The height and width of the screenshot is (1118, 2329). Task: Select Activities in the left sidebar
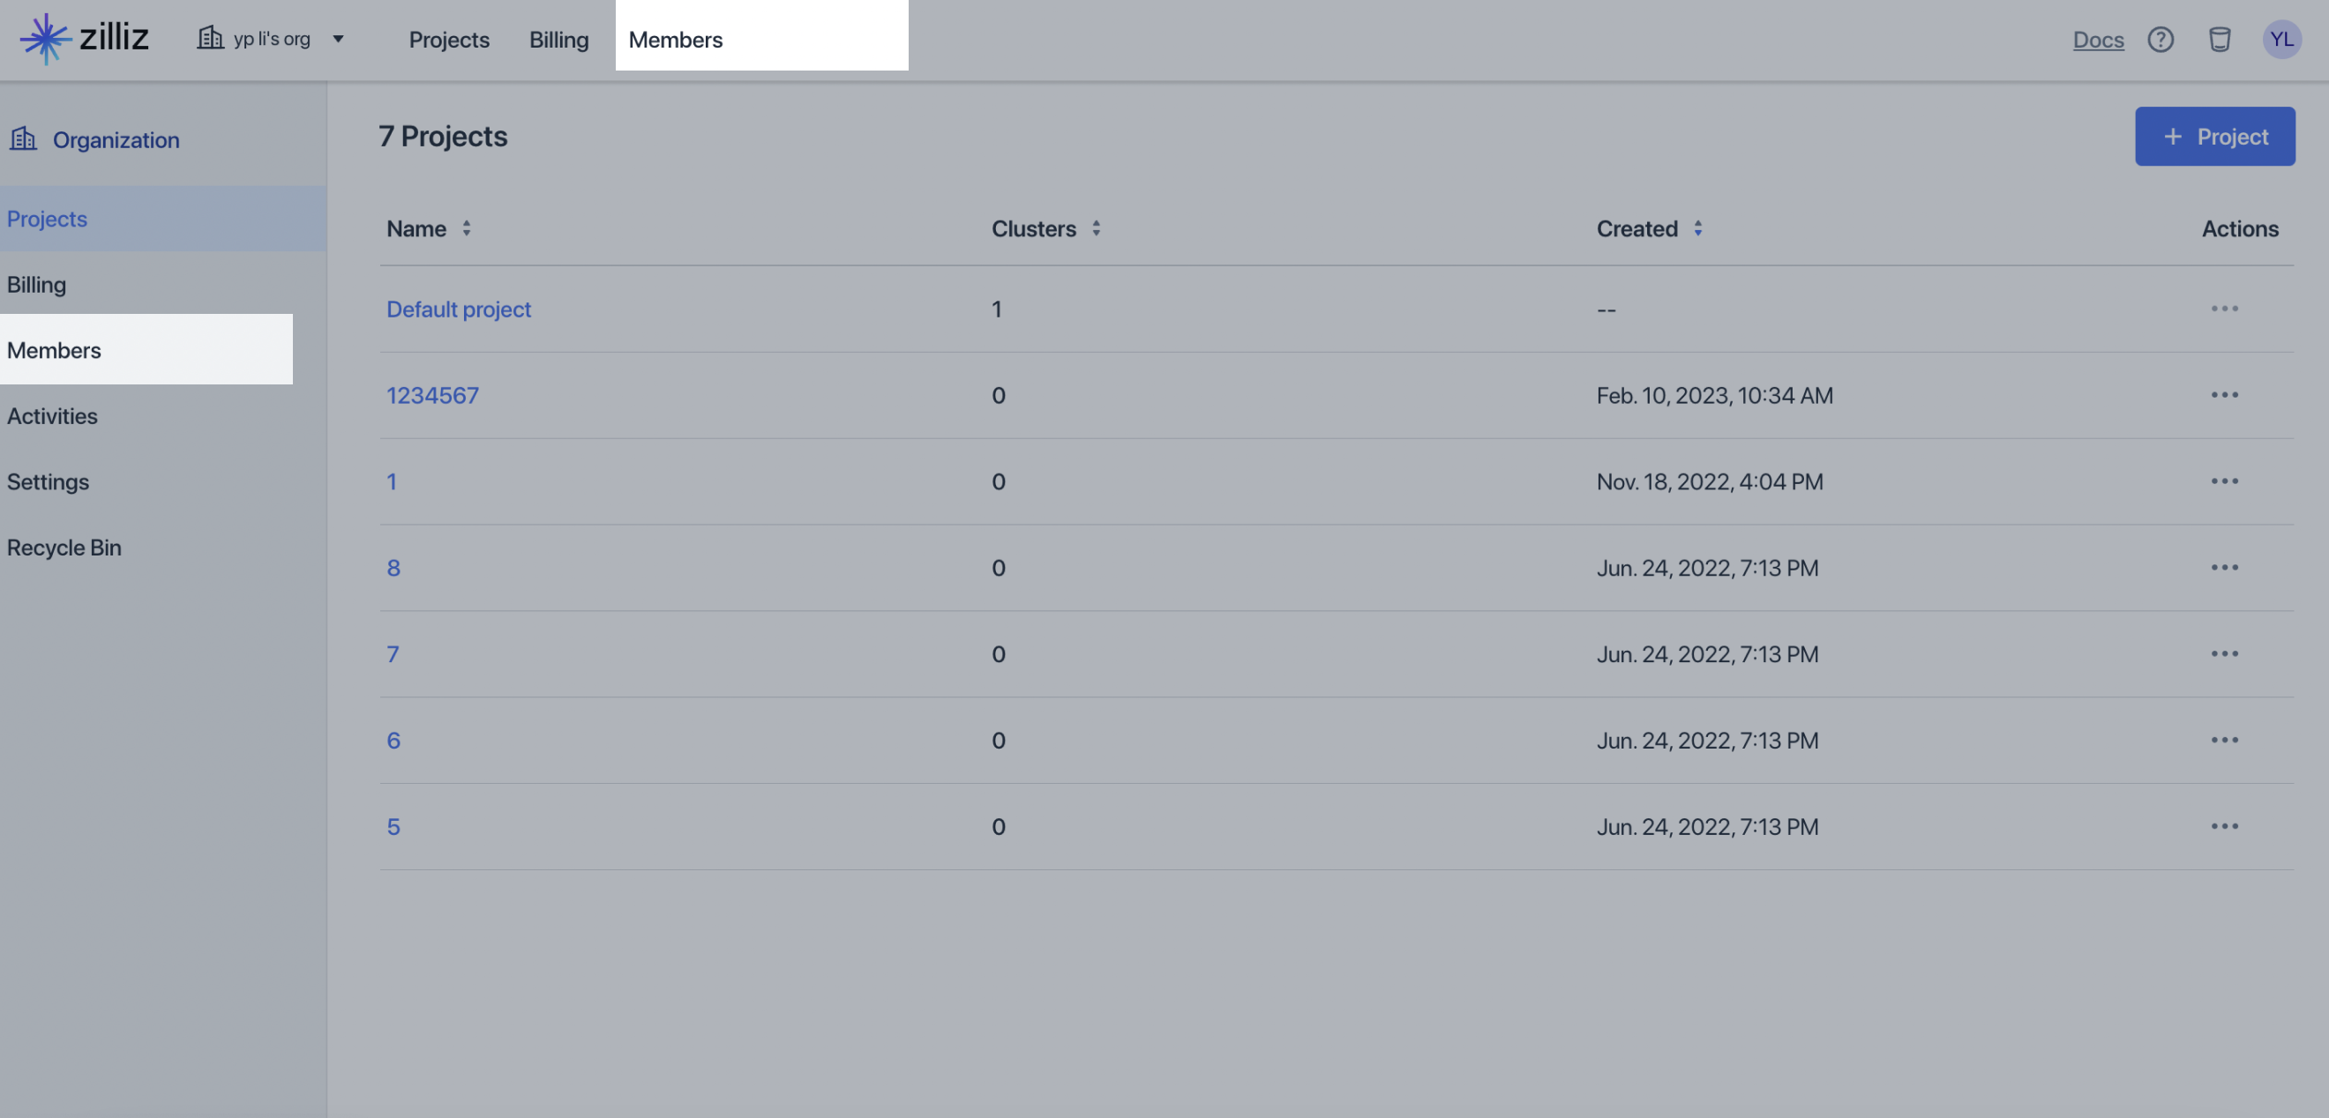[x=52, y=416]
